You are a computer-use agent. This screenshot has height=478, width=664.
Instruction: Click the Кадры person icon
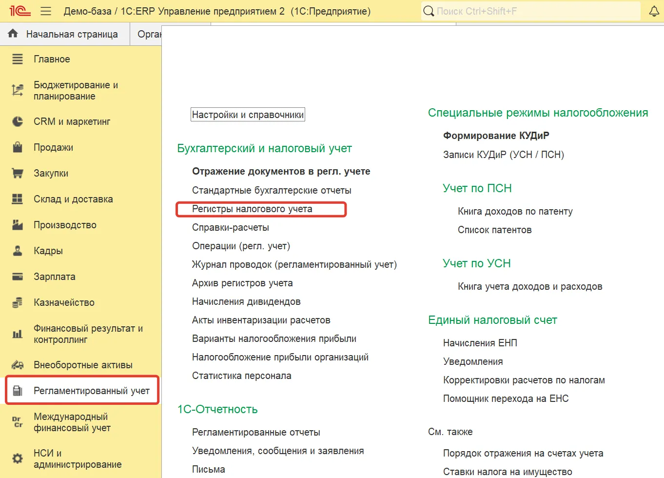pos(18,251)
